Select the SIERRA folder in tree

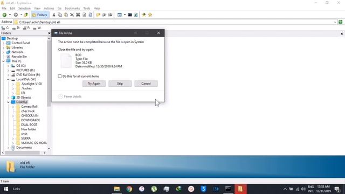click(x=26, y=138)
